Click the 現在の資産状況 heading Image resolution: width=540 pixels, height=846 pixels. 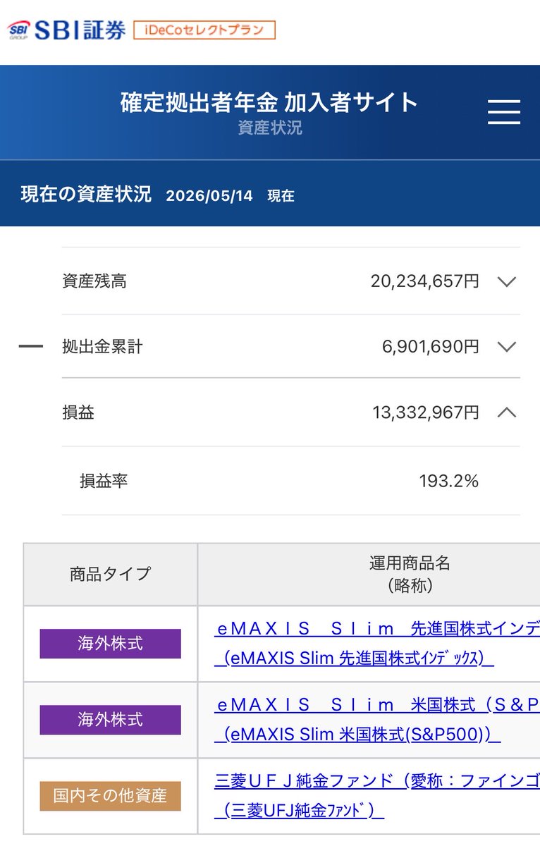[86, 195]
